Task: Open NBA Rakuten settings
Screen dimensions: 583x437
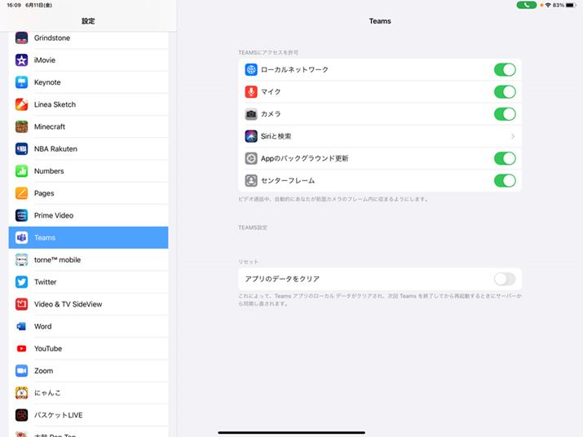Action: pos(89,148)
